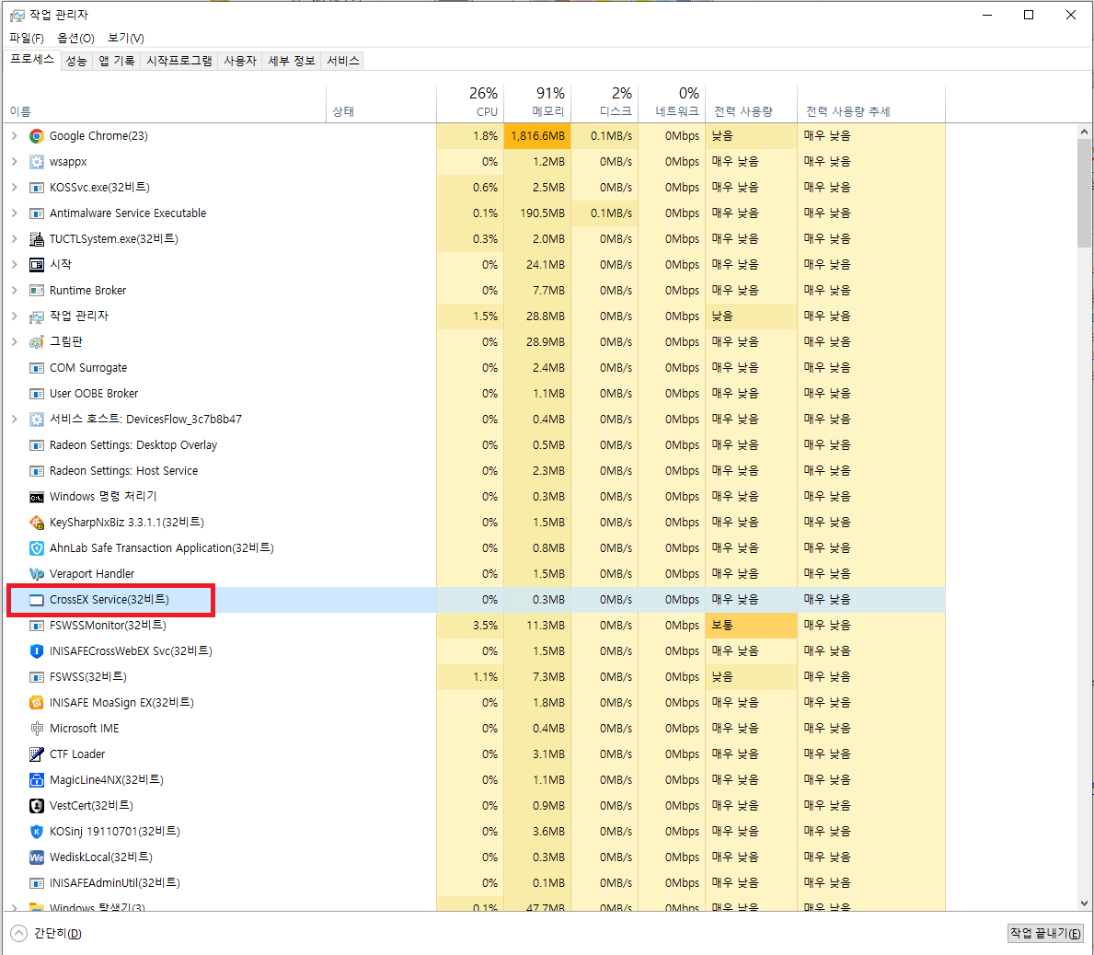Image resolution: width=1094 pixels, height=955 pixels.
Task: Click the wsappx gear icon
Action: (36, 162)
